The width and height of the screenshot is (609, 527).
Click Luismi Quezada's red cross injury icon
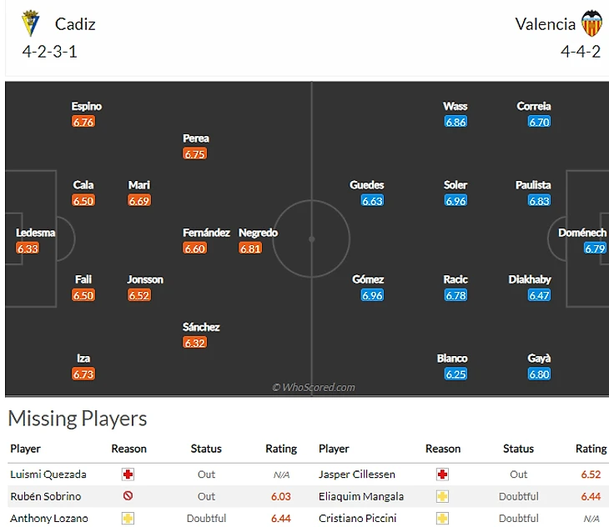coord(128,474)
